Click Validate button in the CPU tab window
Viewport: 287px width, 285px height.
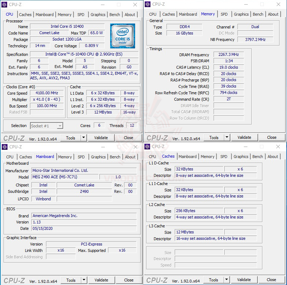pos(101,138)
